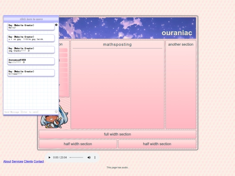The width and height of the screenshot is (235, 176).
Task: Click the mathsposting heading
Action: coord(117,44)
